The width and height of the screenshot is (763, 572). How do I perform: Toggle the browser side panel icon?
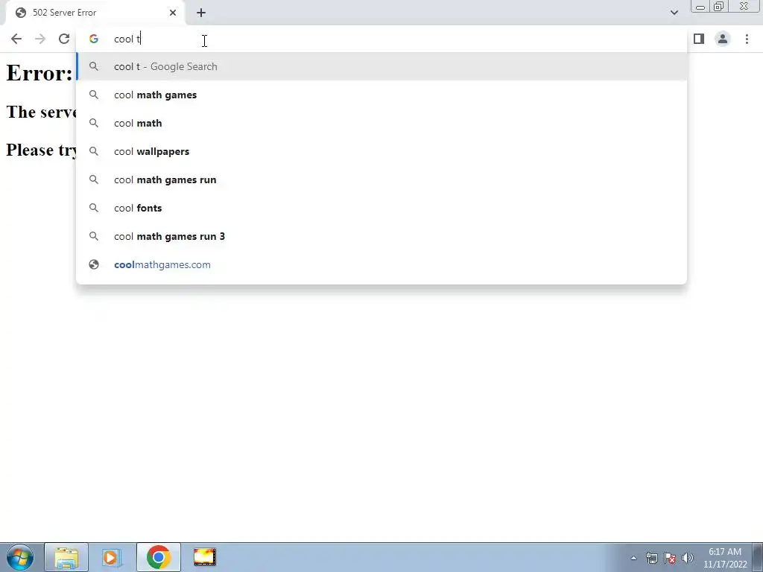point(699,39)
